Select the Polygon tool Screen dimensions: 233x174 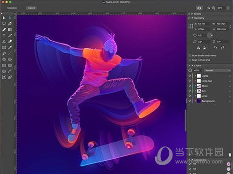pos(10,59)
